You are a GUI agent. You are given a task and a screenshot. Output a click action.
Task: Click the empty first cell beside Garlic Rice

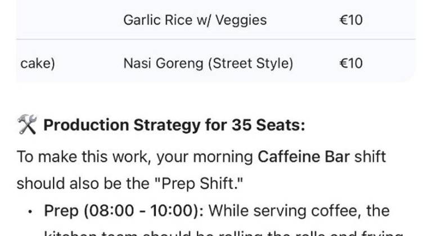click(x=62, y=20)
